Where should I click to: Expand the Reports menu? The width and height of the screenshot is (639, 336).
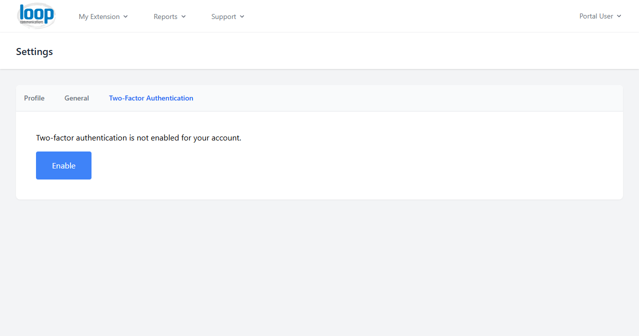[x=170, y=16]
